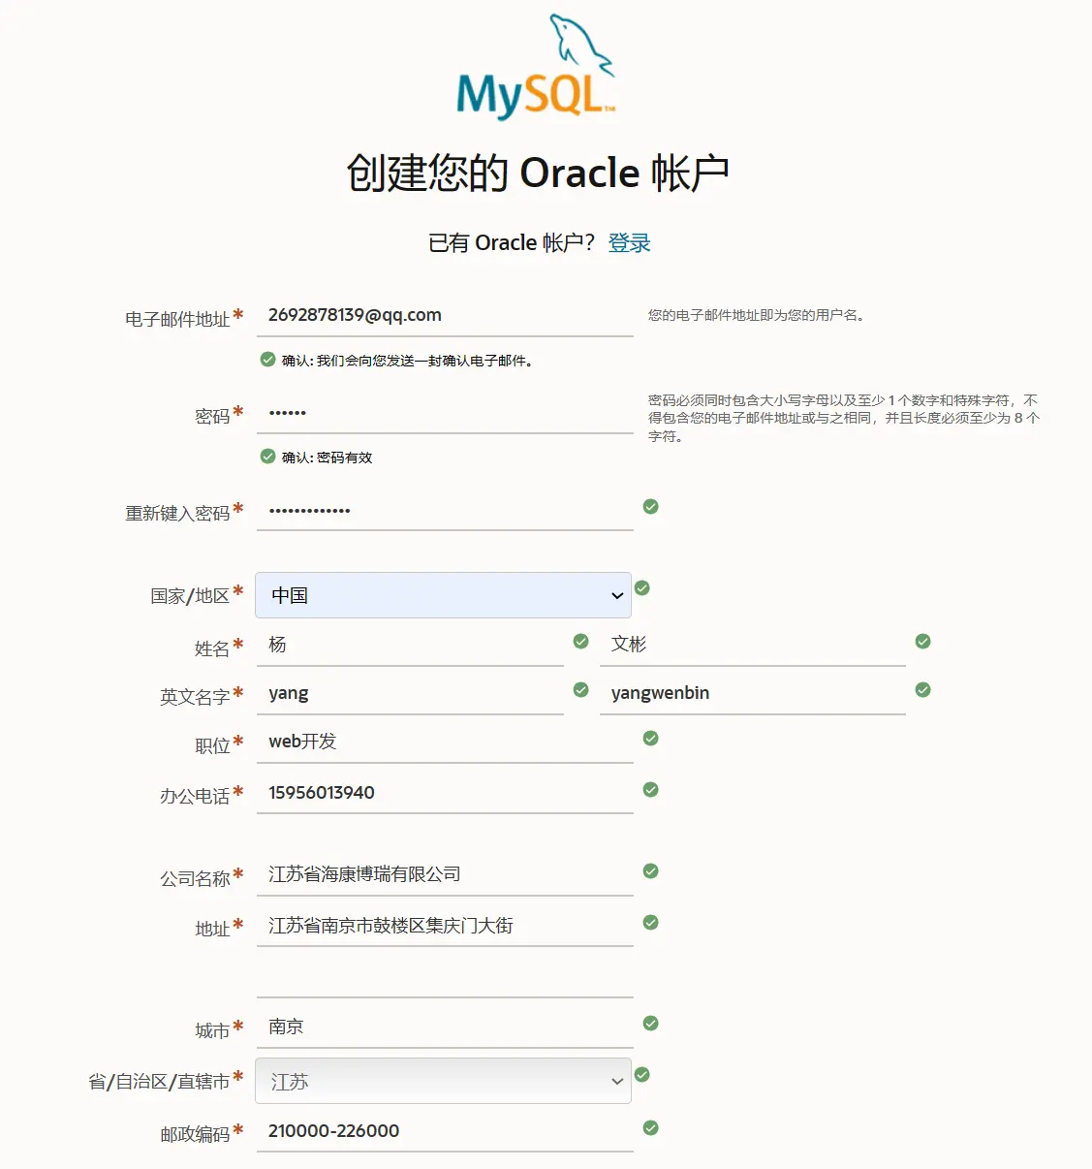Click the green checkmark after 杨 field
The height and width of the screenshot is (1169, 1092).
581,642
